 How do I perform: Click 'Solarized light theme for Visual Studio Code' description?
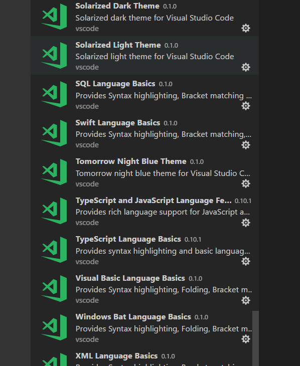coord(155,57)
